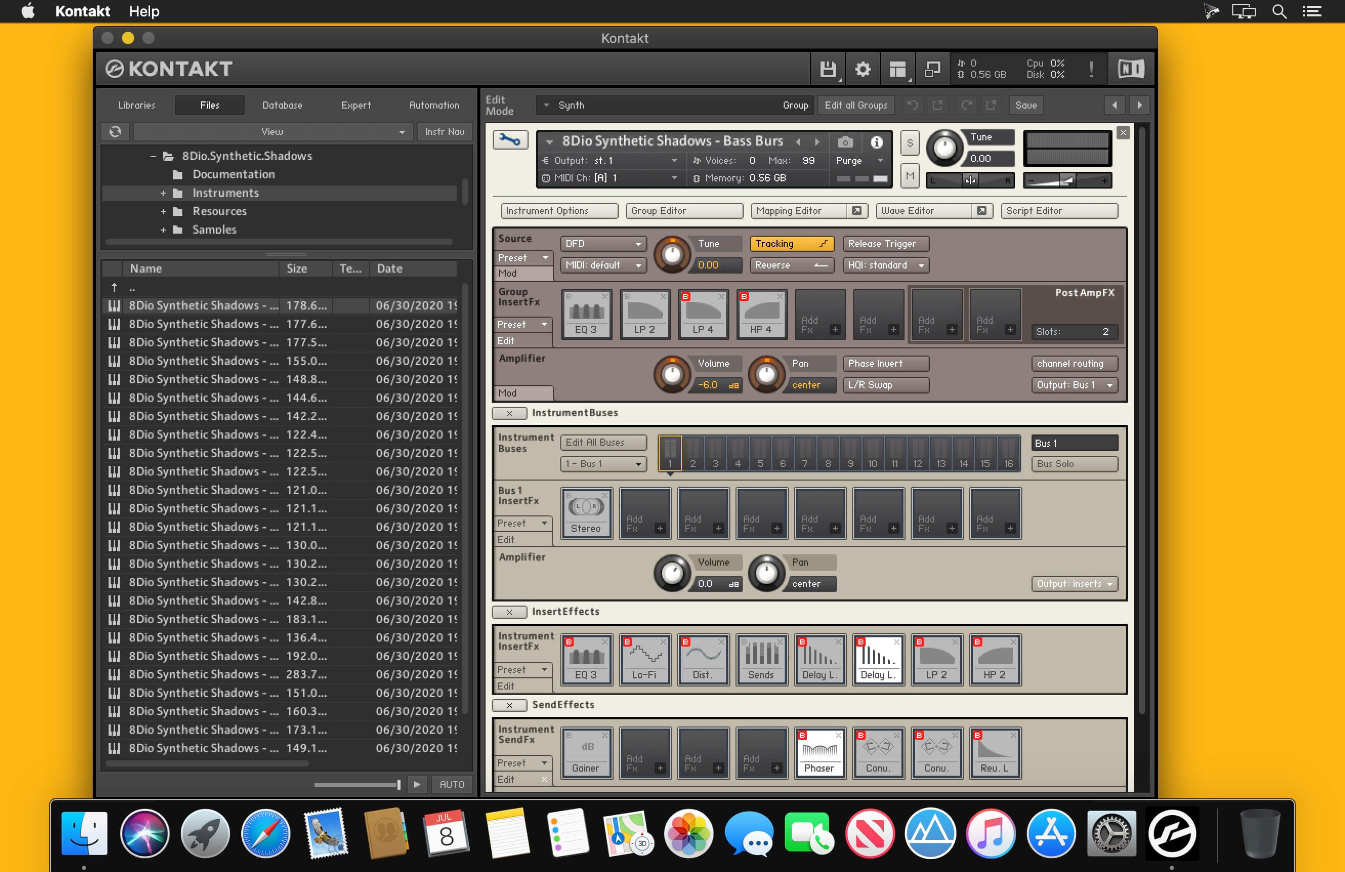Toggle the Tracking button
Image resolution: width=1345 pixels, height=872 pixels.
point(791,243)
